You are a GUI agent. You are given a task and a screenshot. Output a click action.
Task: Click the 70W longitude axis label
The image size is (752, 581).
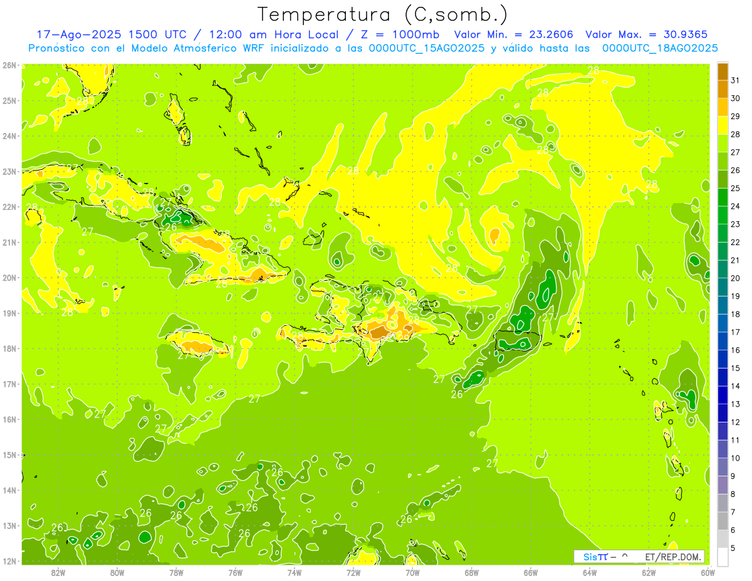(x=412, y=572)
